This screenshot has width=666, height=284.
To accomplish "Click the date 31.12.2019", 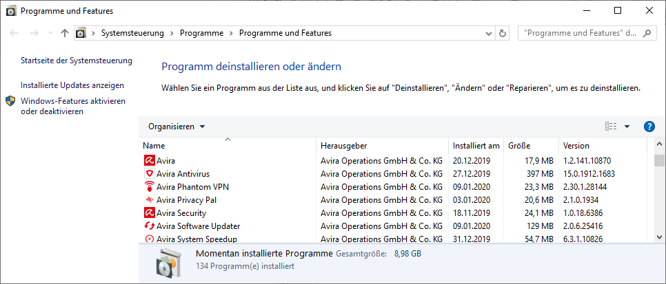I will click(472, 239).
